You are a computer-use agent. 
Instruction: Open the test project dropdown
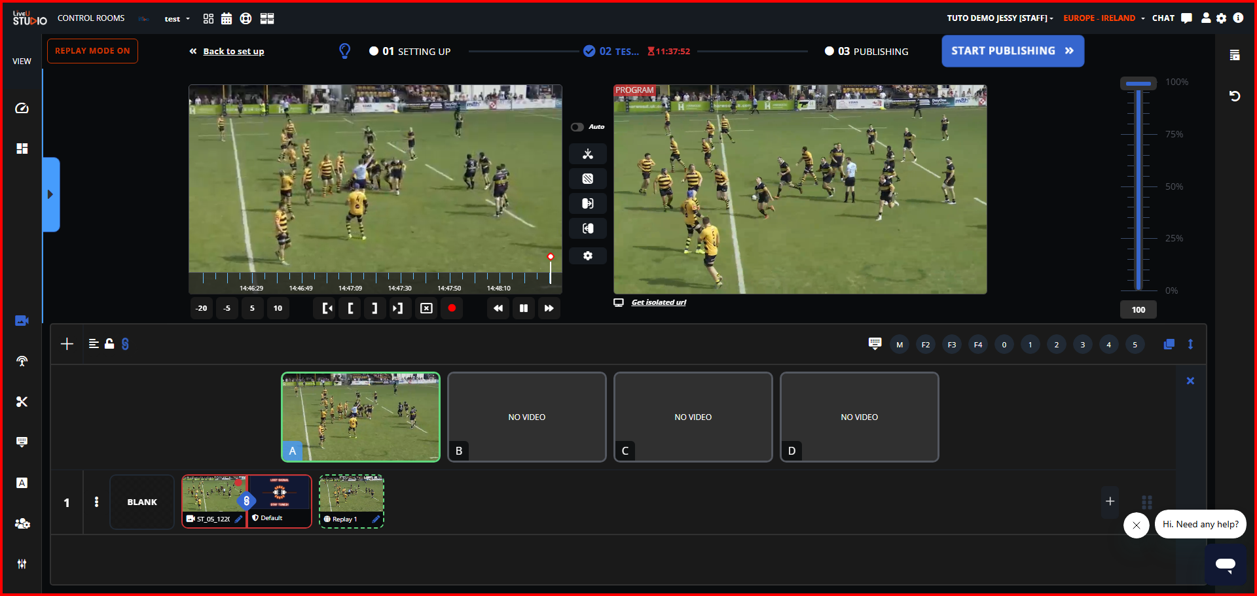[177, 19]
